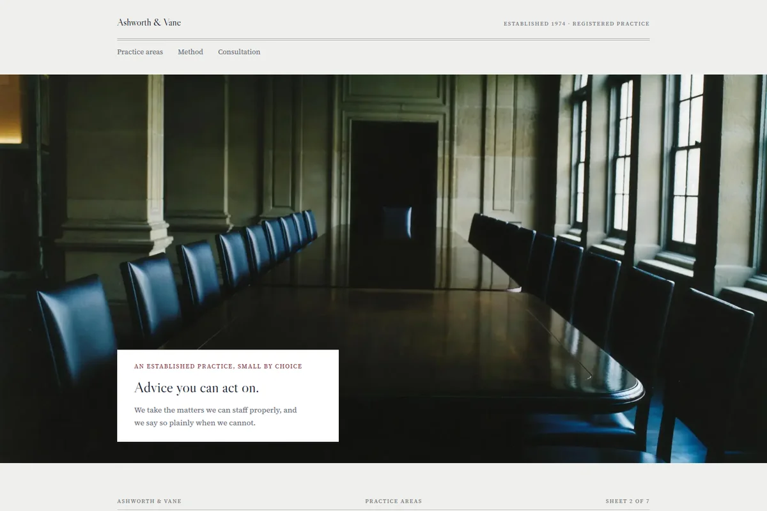Open the Consultation nav link
This screenshot has height=511, width=767.
click(239, 52)
